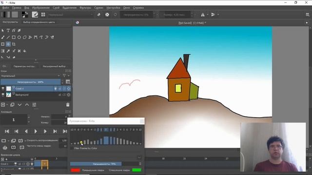Open layer properties icon
This screenshot has width=312, height=175.
coord(34,105)
